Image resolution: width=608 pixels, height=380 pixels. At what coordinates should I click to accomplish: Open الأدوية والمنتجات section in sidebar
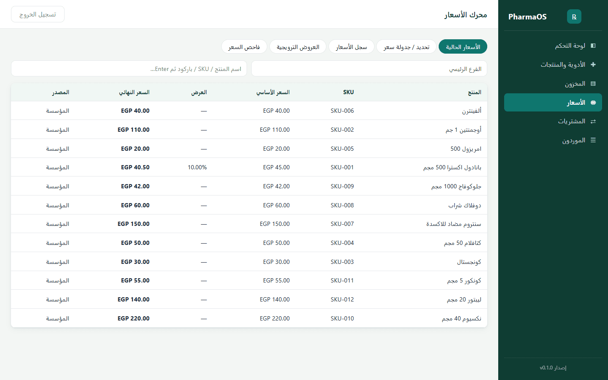pyautogui.click(x=553, y=65)
